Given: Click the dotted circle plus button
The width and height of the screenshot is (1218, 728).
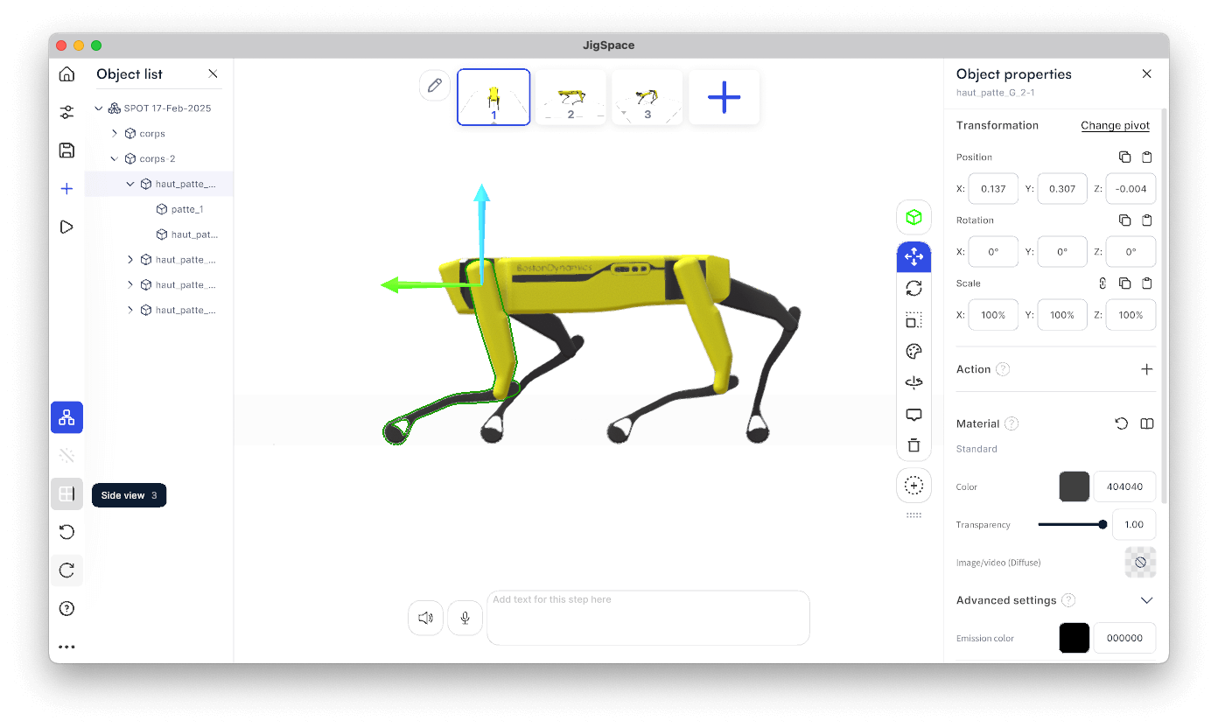Looking at the screenshot, I should click(913, 486).
